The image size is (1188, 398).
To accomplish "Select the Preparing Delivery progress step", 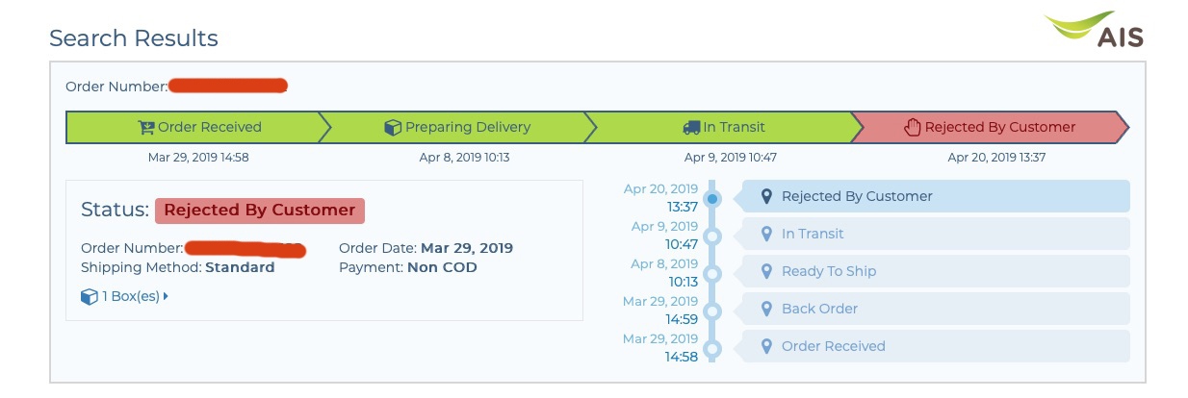I will point(458,127).
